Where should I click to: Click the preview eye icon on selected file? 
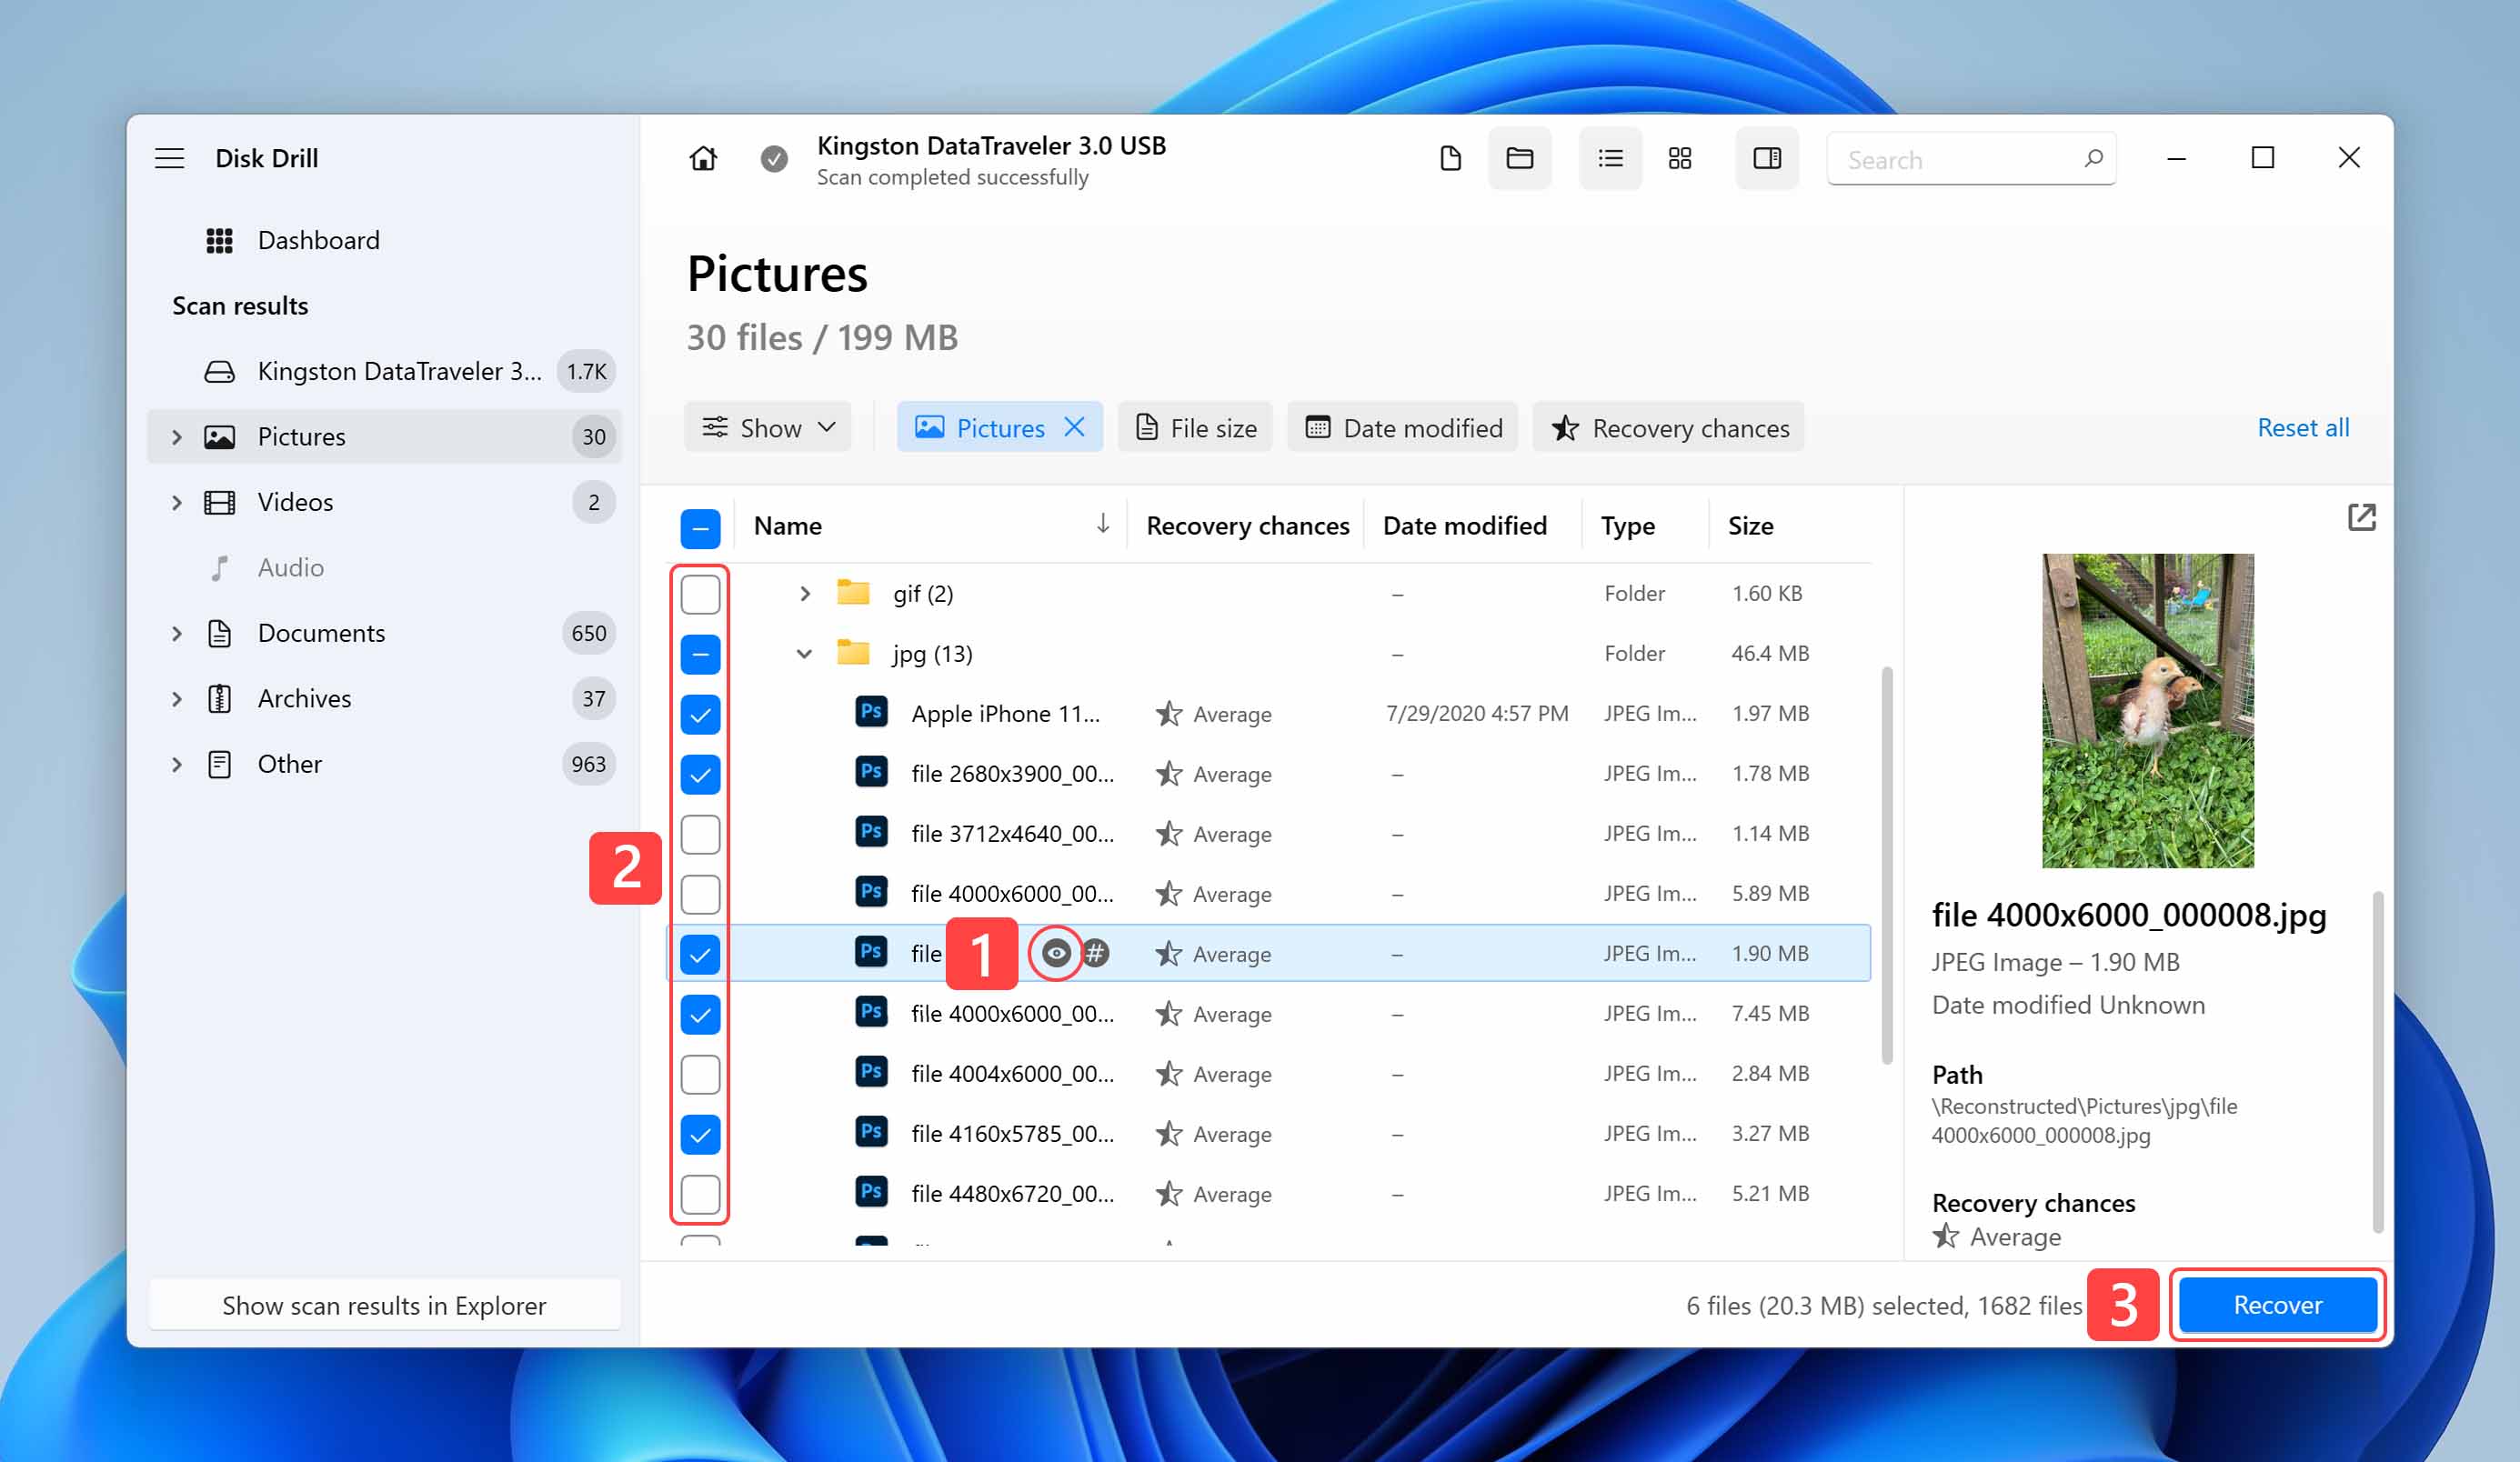pos(1055,952)
